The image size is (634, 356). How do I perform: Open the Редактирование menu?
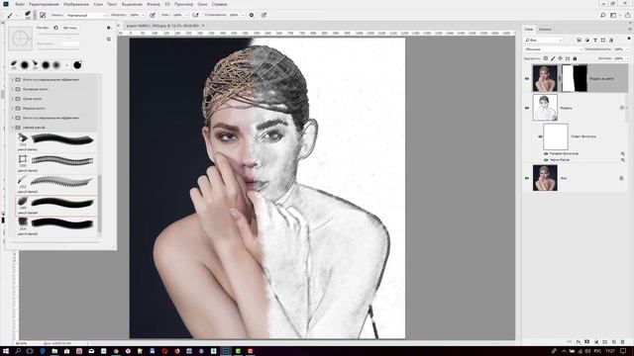44,4
